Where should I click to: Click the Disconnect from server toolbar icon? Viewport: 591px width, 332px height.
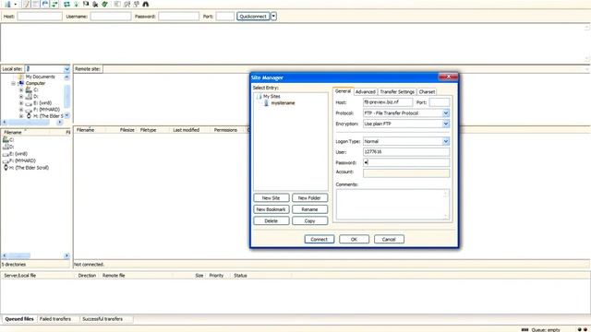coord(95,4)
